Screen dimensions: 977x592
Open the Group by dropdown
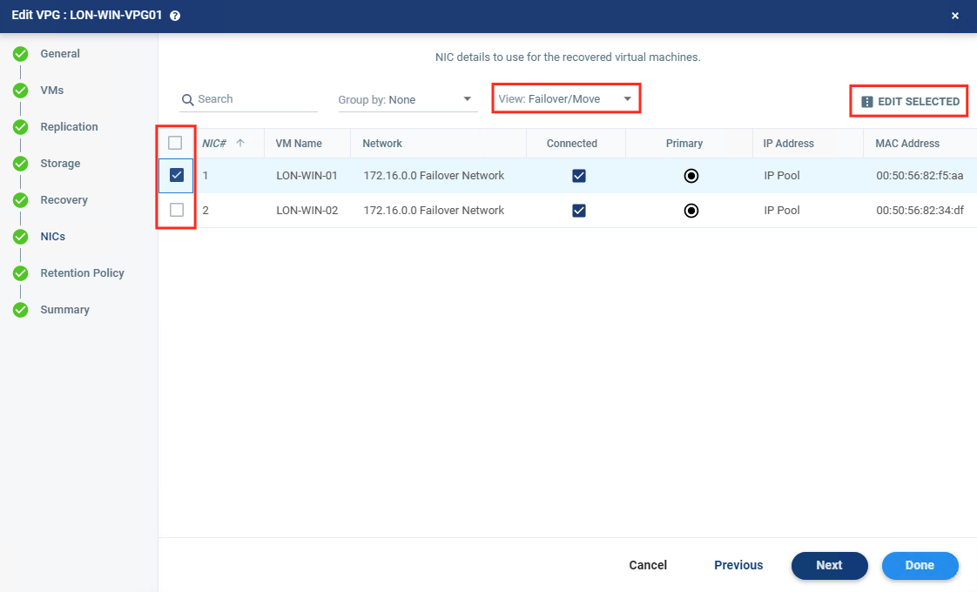tap(407, 99)
